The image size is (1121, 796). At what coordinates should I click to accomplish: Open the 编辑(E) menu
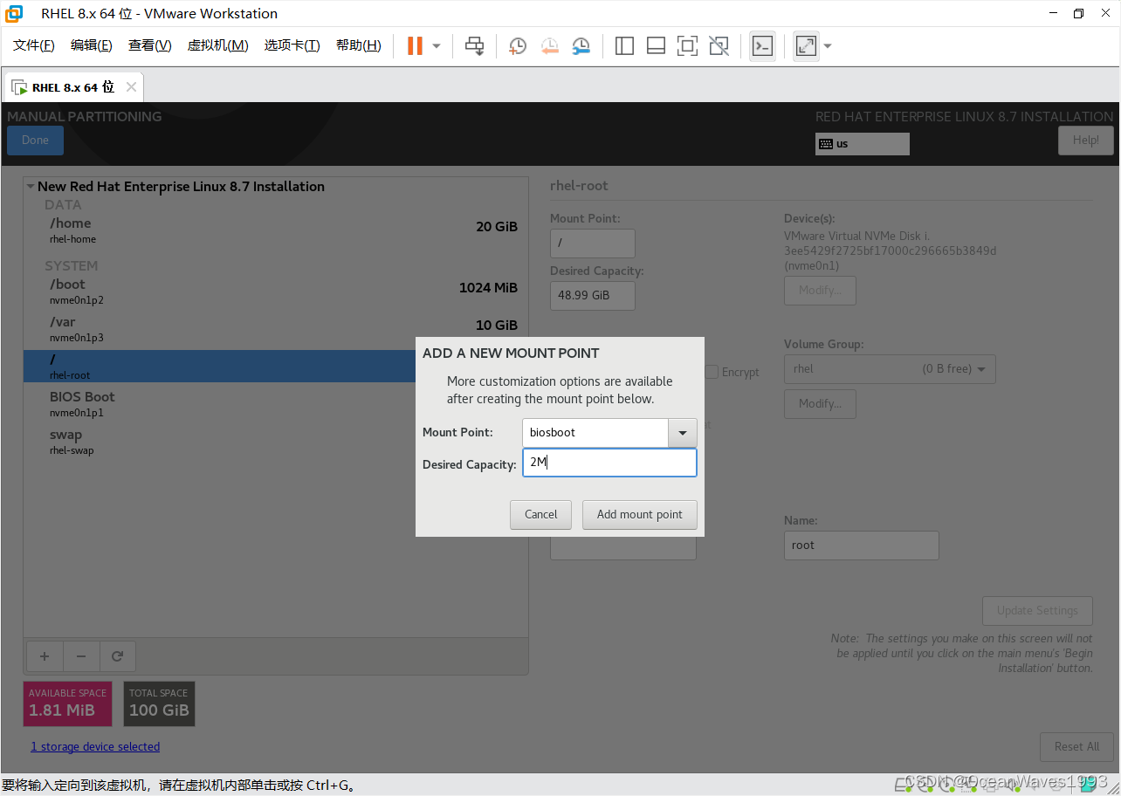(92, 45)
